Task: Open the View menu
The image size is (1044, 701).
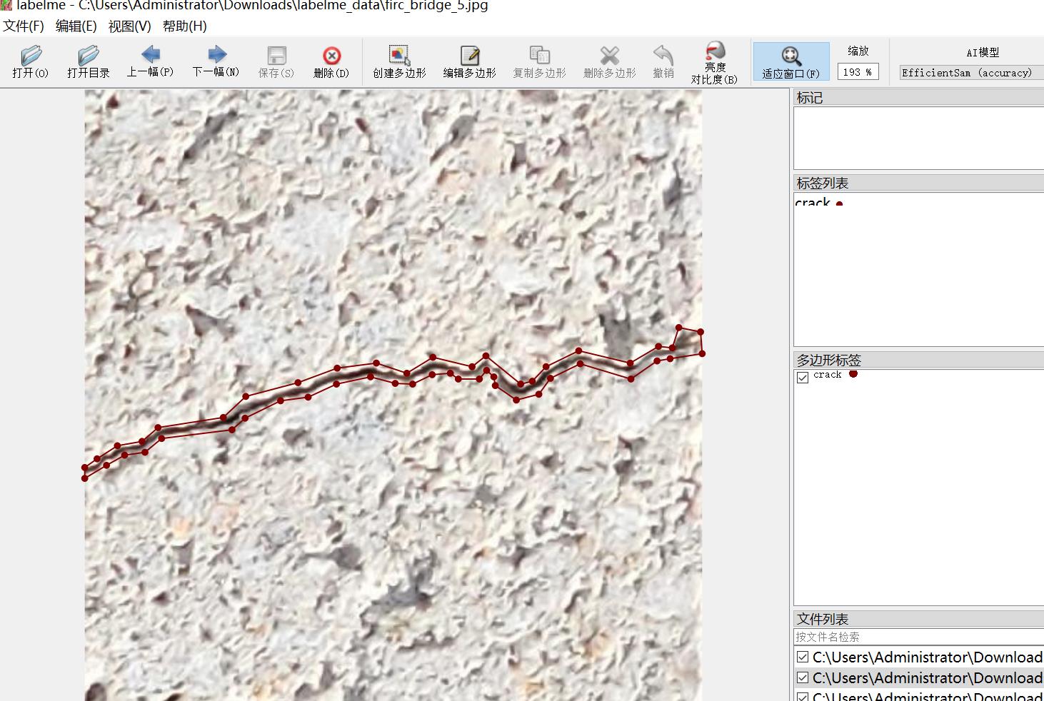Action: (129, 26)
